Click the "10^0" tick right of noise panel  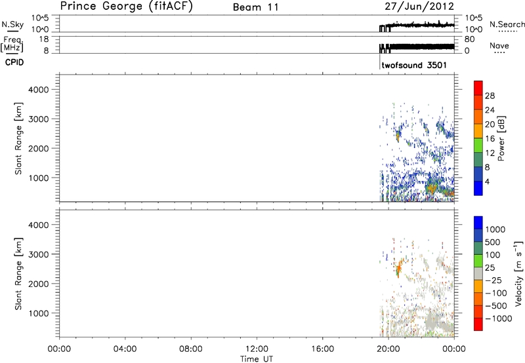point(473,29)
